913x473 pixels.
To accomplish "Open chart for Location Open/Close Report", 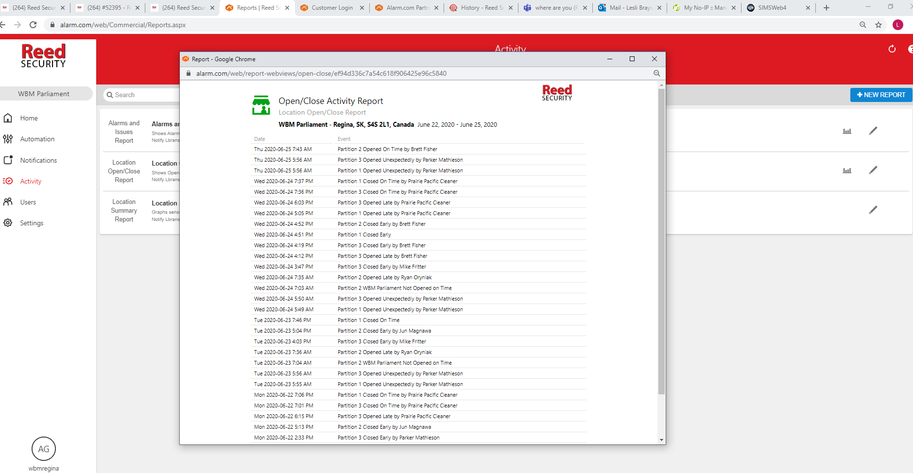I will [x=847, y=170].
